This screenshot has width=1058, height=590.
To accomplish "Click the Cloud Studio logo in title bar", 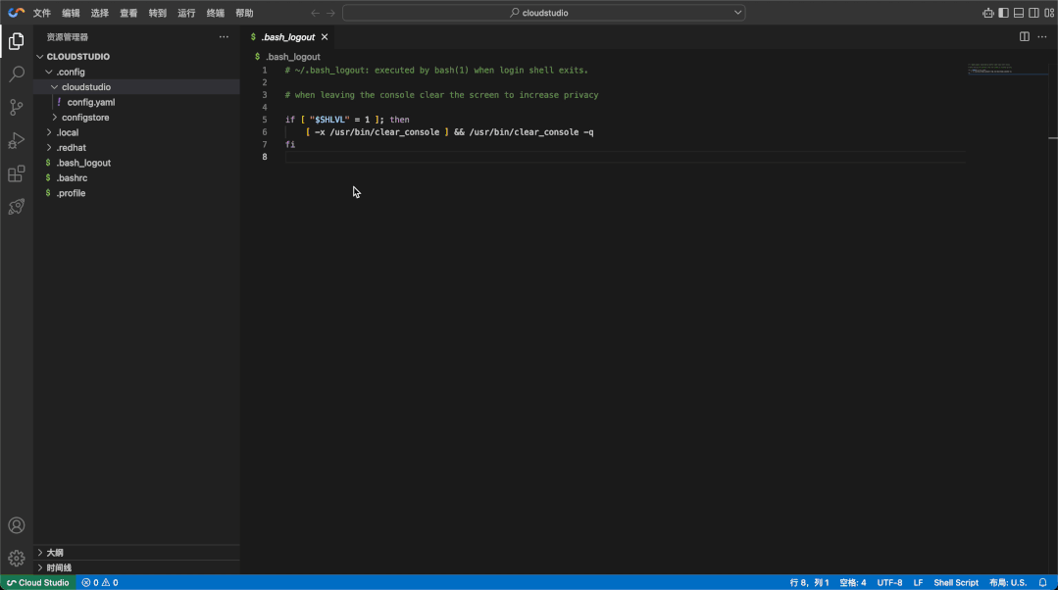I will click(x=17, y=13).
